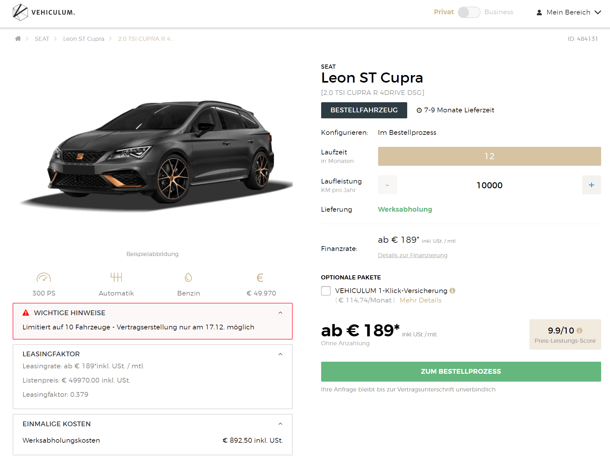This screenshot has height=462, width=610.
Task: Click the € 114.74/Monat insurance price
Action: [x=365, y=300]
